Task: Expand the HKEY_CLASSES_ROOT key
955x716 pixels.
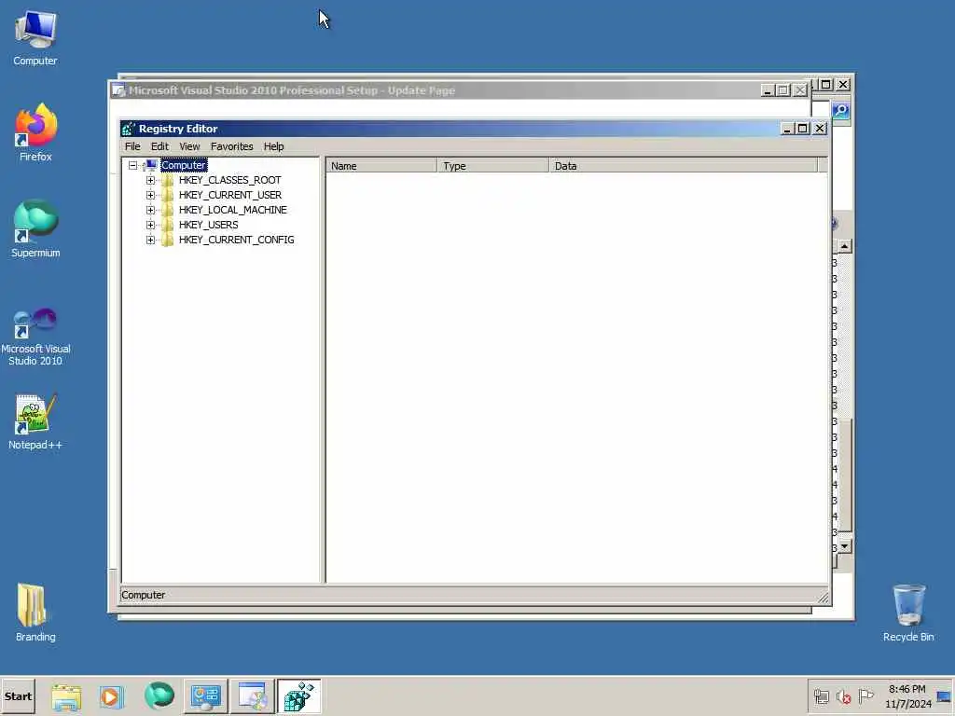Action: 150,180
